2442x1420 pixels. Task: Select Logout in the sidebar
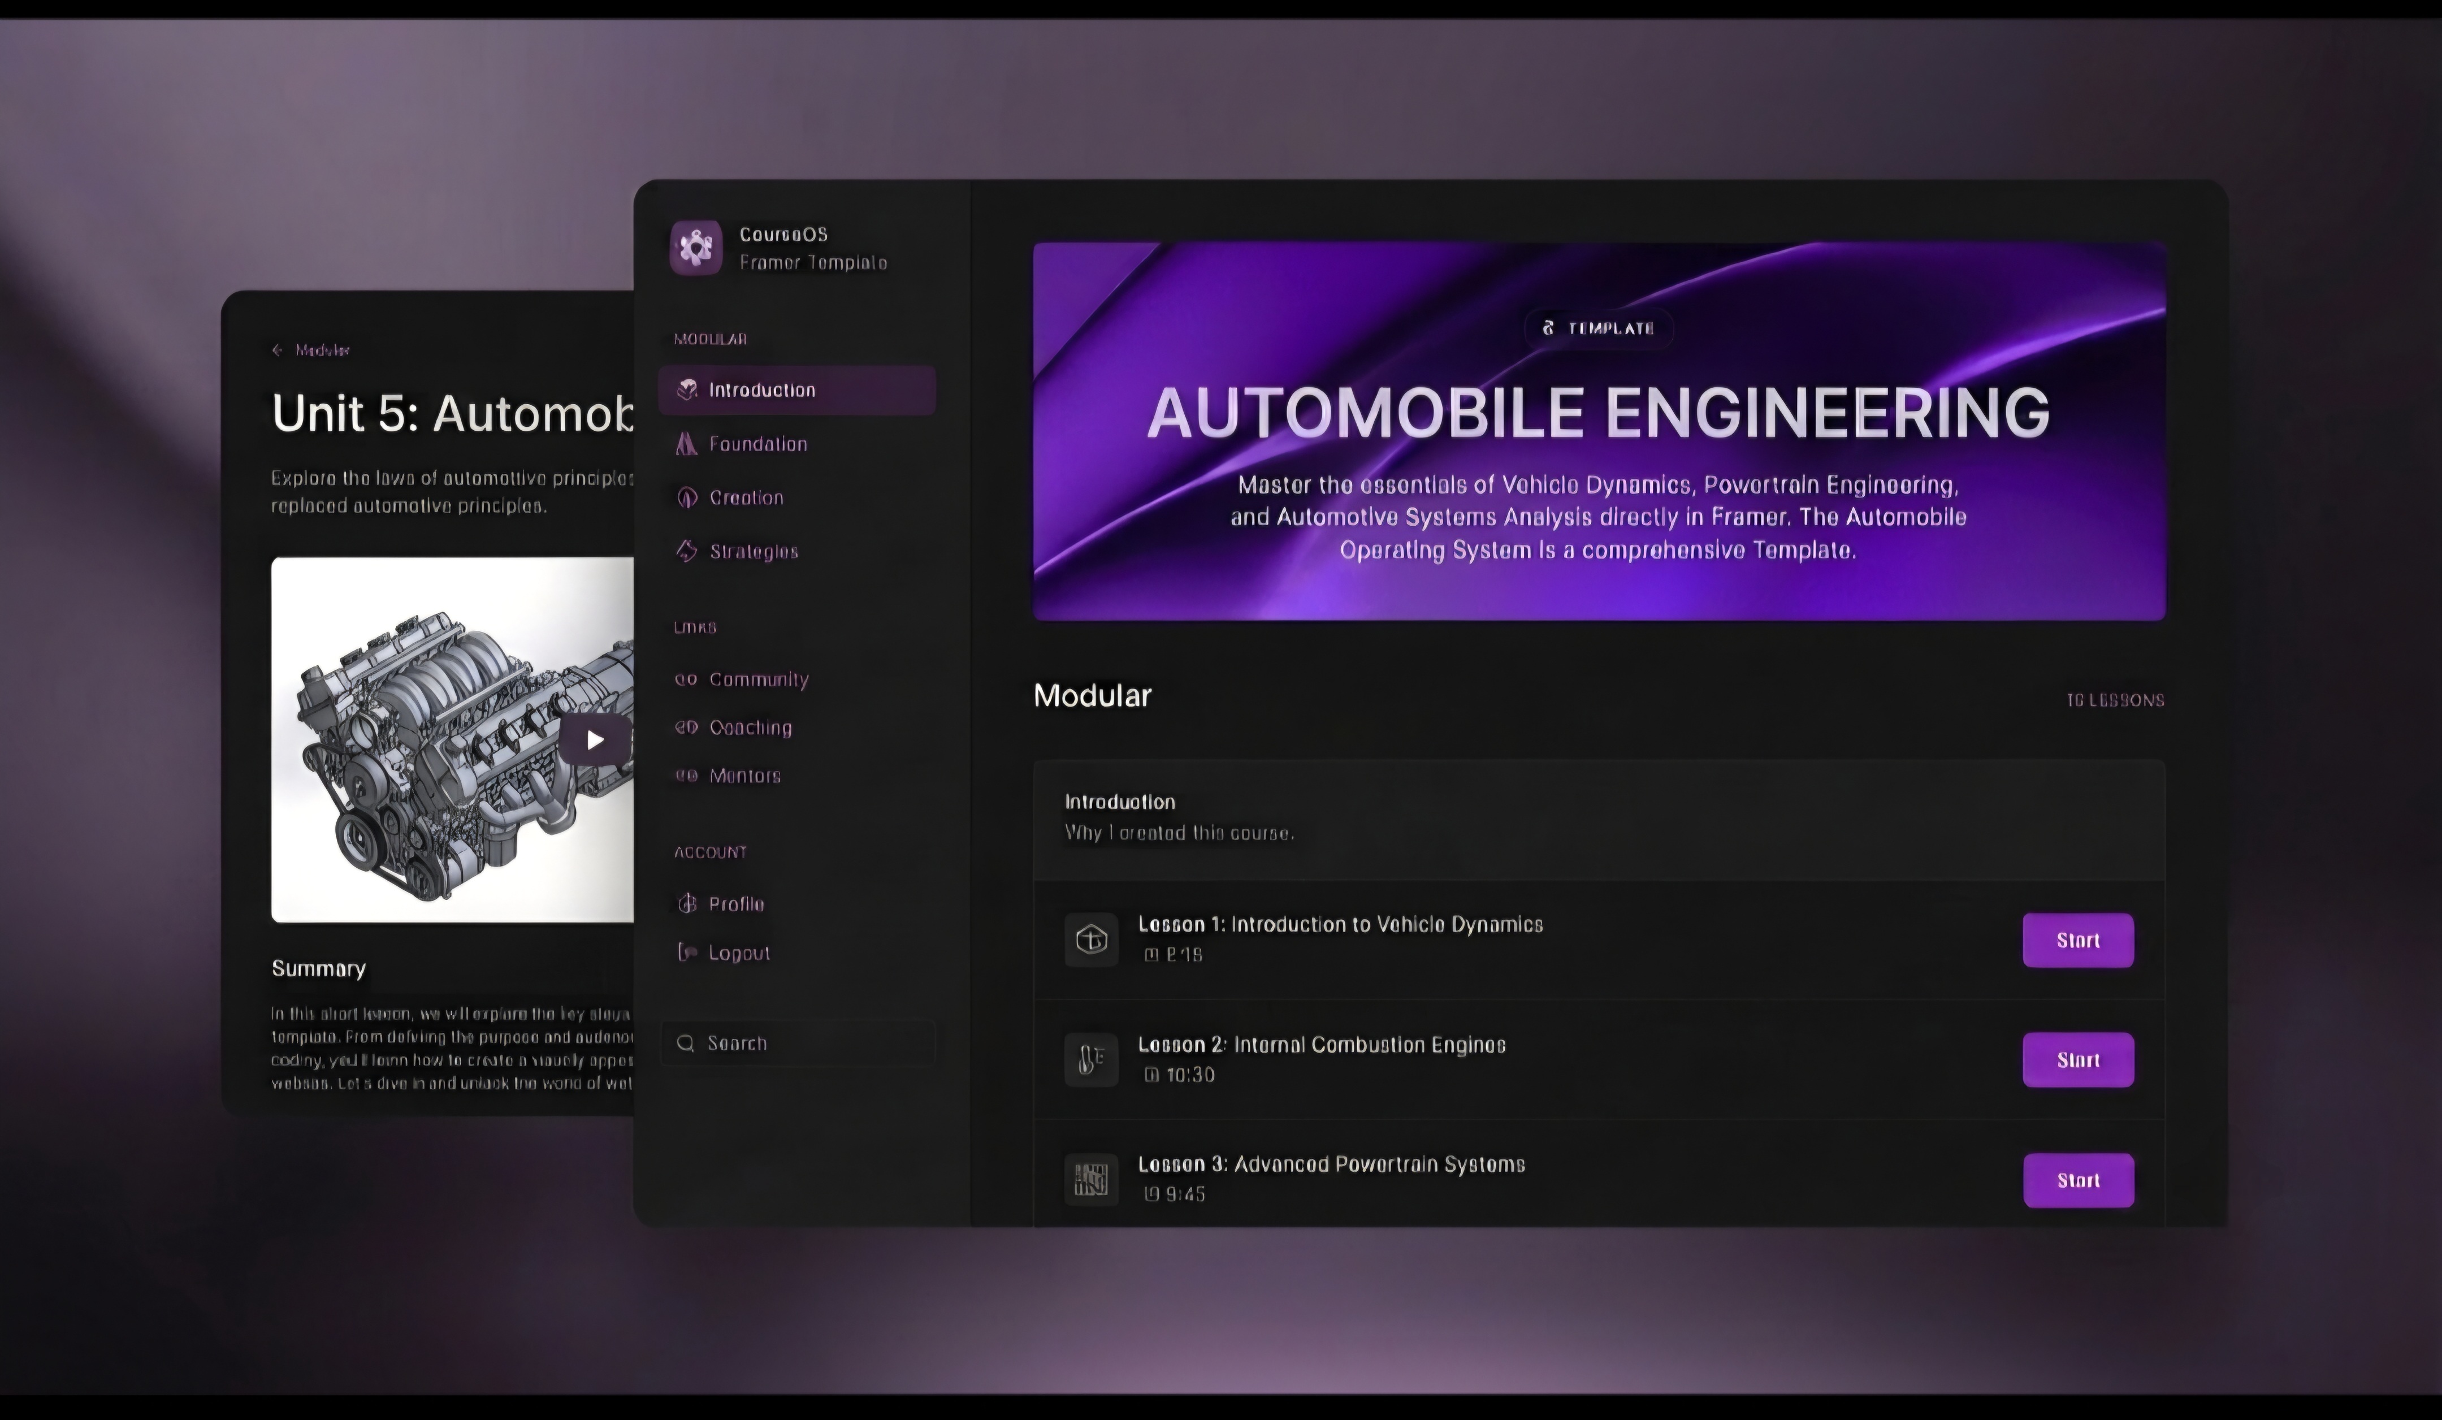point(739,953)
